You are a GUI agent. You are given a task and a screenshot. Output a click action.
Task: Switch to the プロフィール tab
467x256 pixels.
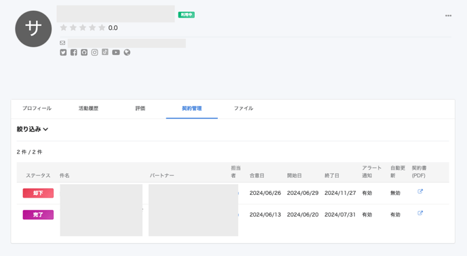coord(37,108)
